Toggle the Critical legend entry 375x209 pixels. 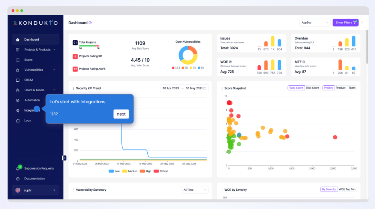point(160,171)
